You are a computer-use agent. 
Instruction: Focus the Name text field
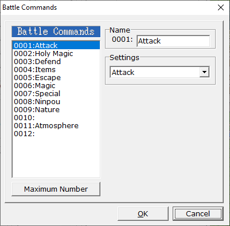(x=173, y=41)
